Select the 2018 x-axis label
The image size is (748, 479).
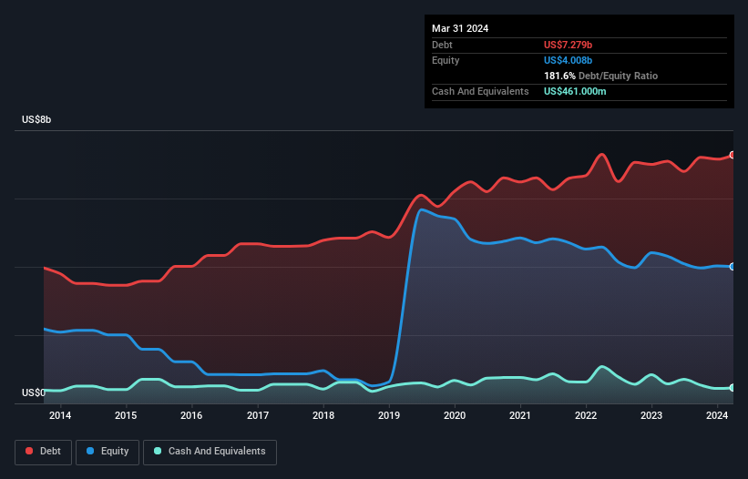click(x=323, y=415)
